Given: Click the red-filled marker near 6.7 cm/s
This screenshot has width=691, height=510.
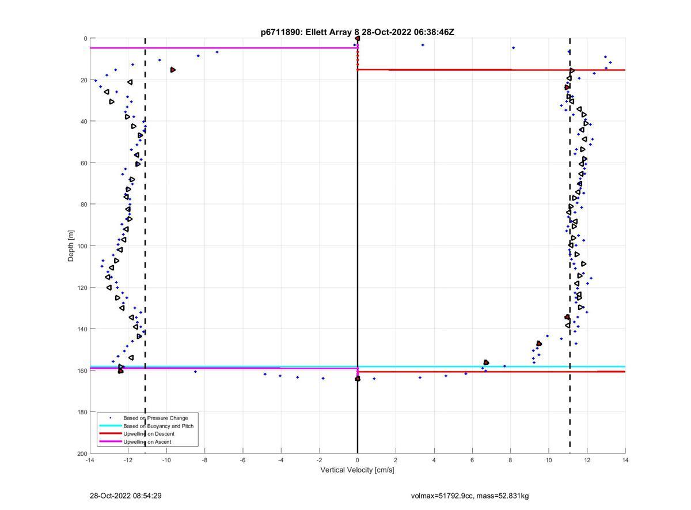Looking at the screenshot, I should tap(486, 362).
